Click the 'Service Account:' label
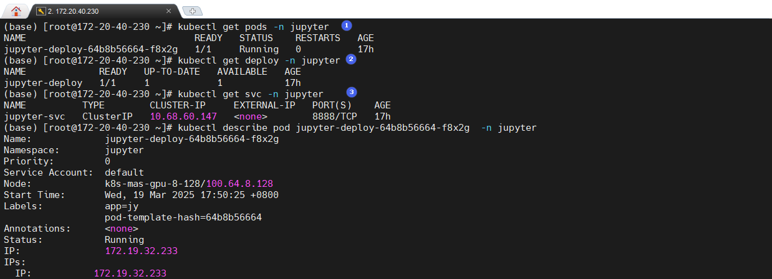 [49, 173]
